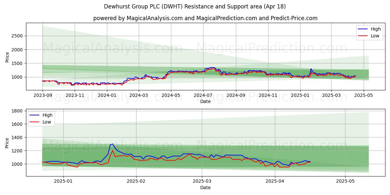Click 'High' in the top chart legend
The image size is (390, 195).
click(376, 29)
